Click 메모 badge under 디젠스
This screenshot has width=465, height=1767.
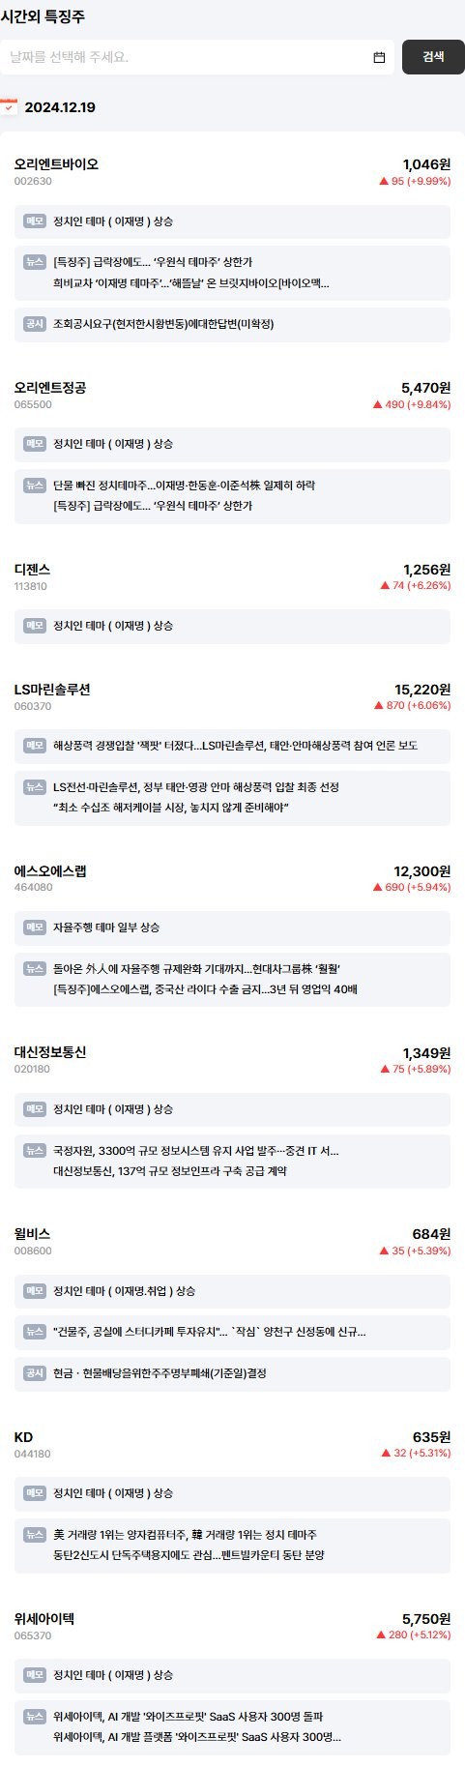coord(35,626)
